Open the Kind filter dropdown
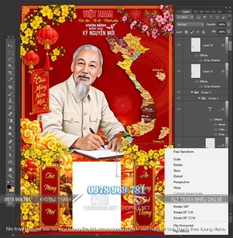The height and width of the screenshot is (238, 233). tap(185, 17)
